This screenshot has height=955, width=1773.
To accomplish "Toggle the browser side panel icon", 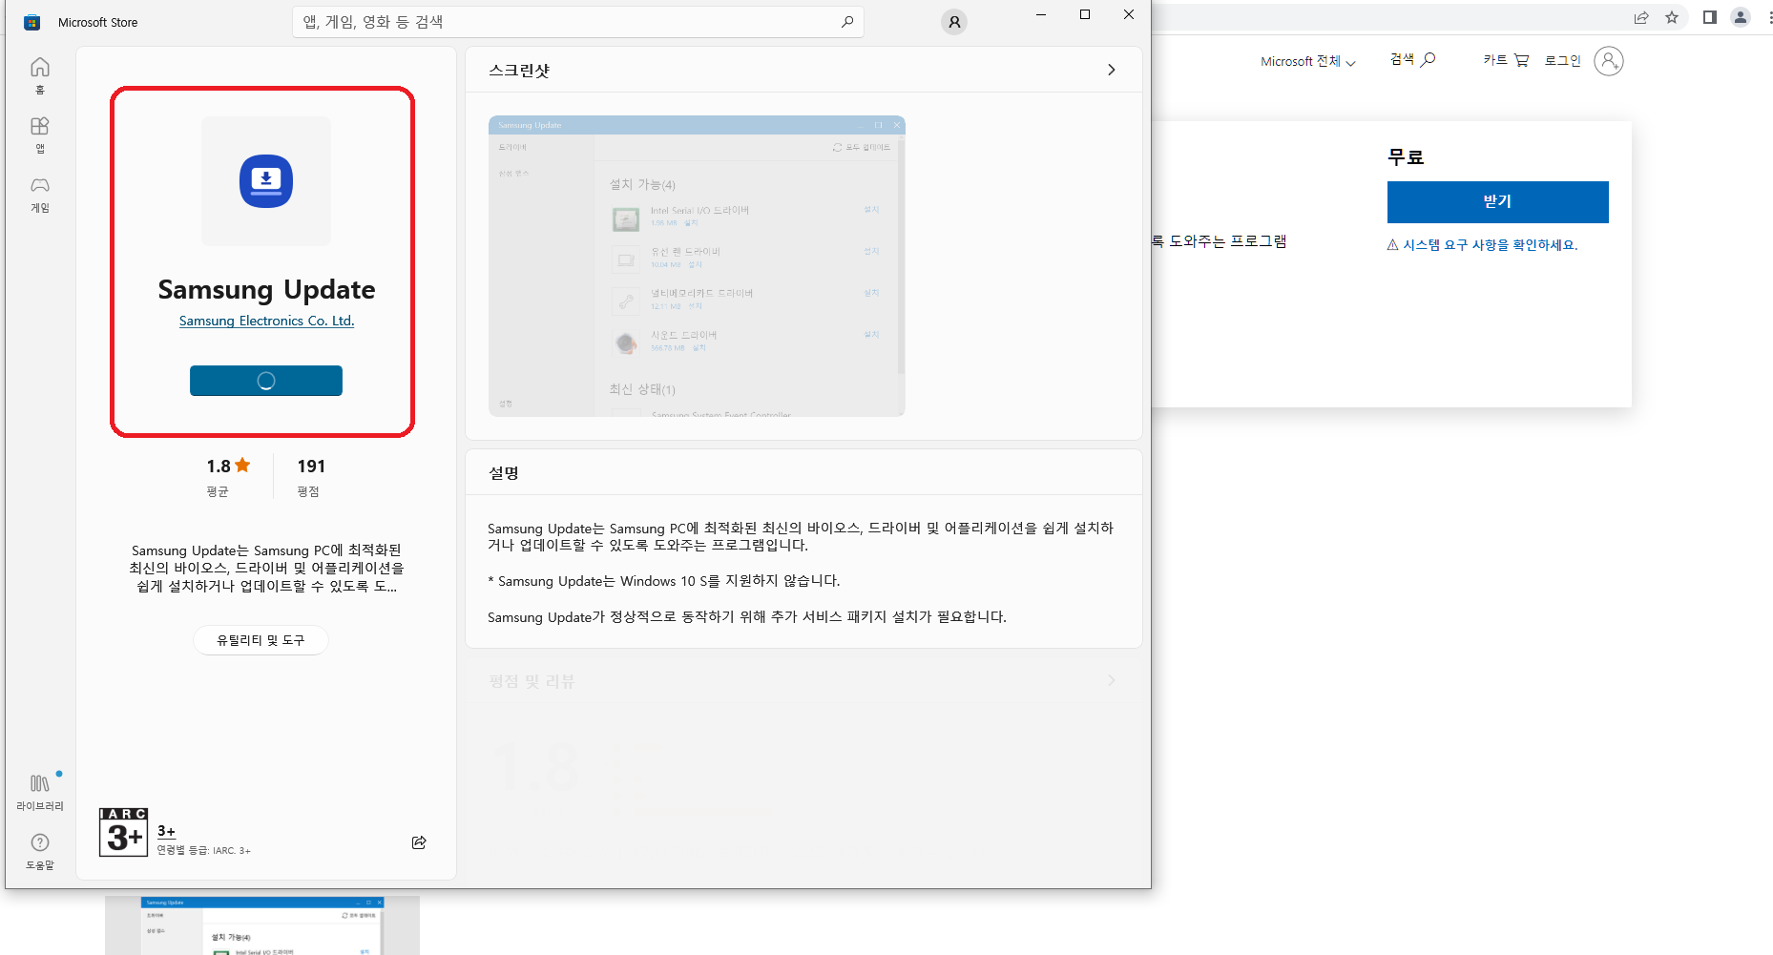I will (1710, 17).
